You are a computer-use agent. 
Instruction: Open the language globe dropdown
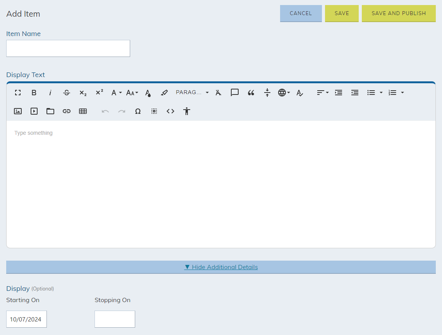coord(284,93)
